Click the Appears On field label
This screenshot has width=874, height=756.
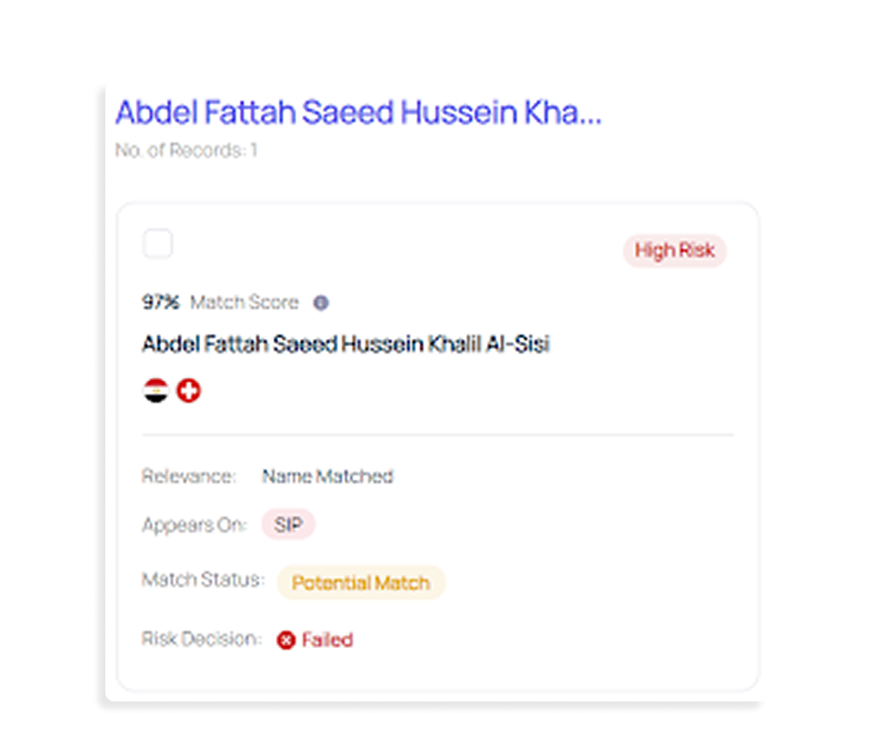click(x=194, y=525)
